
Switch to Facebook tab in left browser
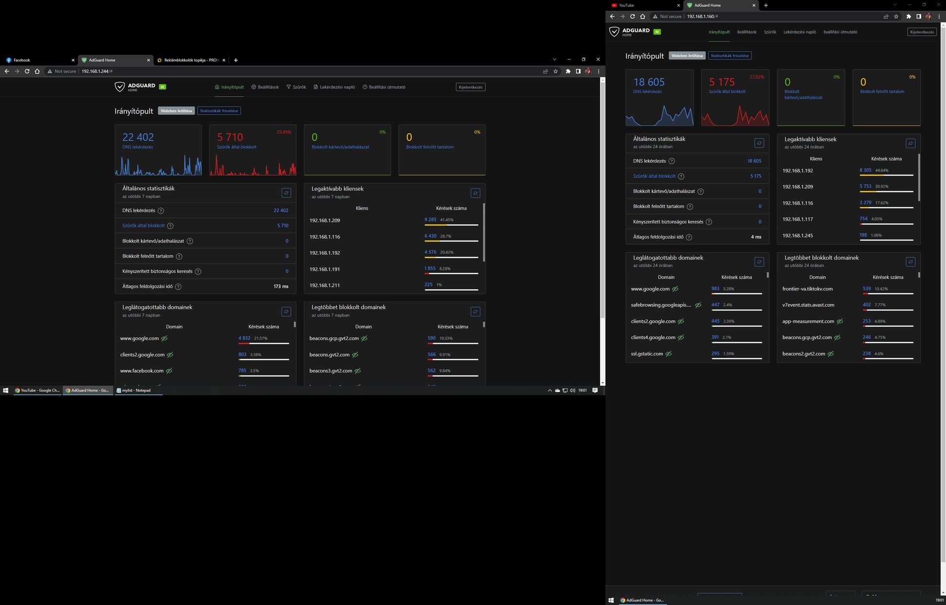39,60
